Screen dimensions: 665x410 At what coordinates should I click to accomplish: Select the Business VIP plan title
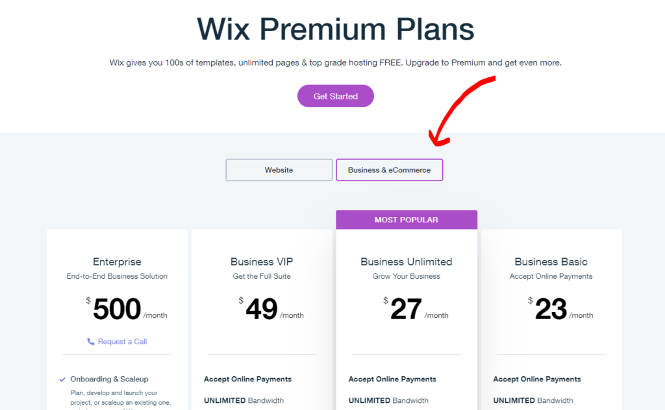pyautogui.click(x=262, y=262)
